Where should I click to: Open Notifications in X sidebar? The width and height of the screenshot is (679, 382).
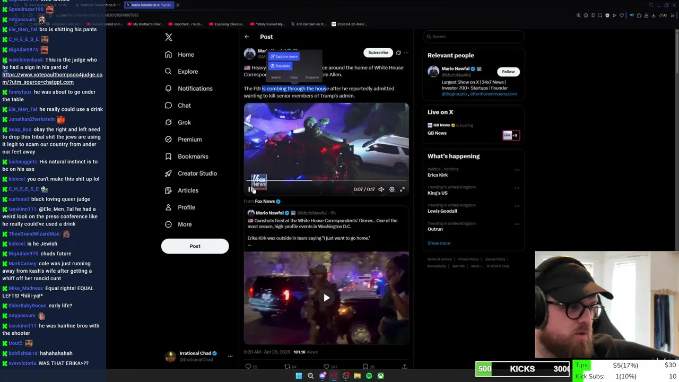click(188, 89)
